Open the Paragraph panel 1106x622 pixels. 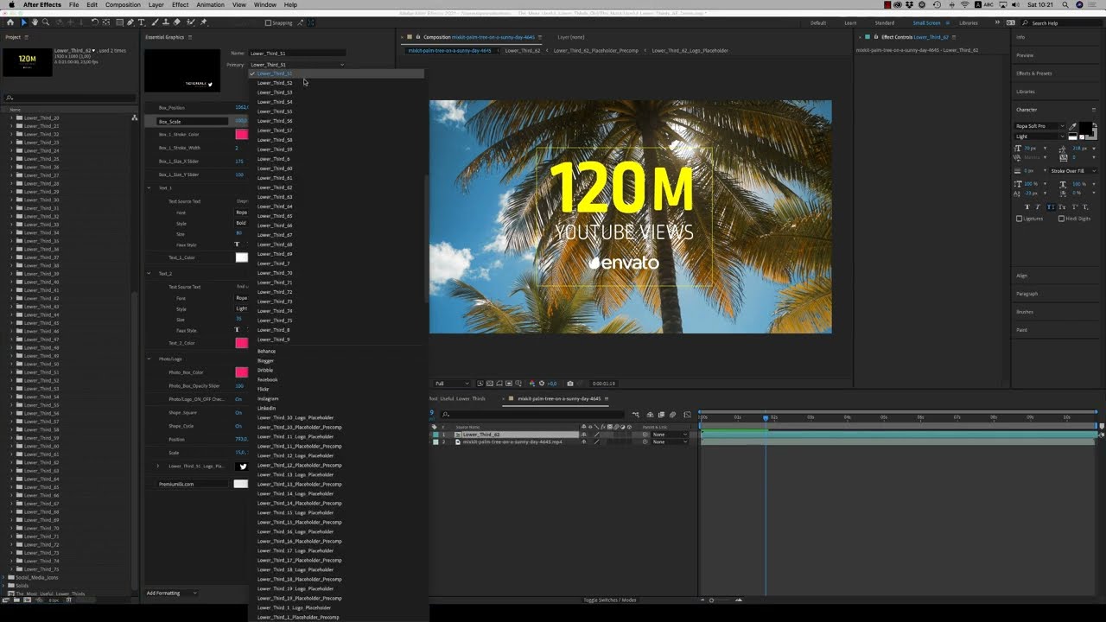point(1027,294)
